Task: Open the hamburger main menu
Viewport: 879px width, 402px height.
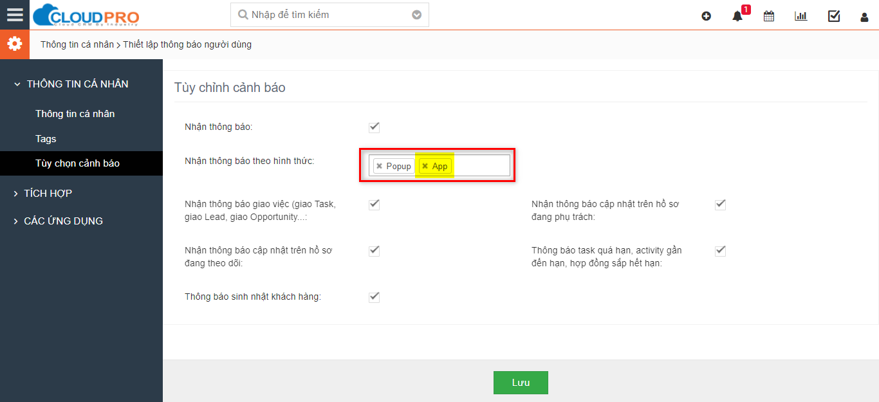Action: coord(14,14)
